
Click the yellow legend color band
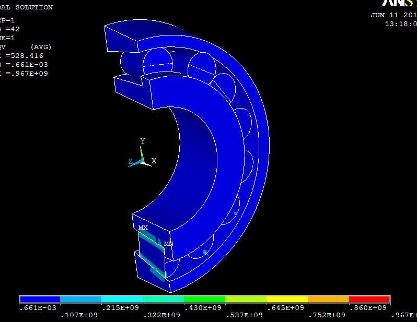coord(287,300)
